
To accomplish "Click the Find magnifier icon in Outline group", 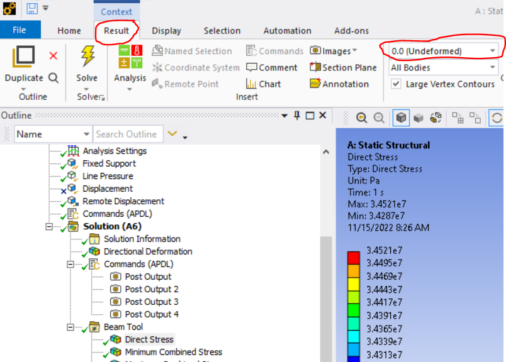I will click(53, 78).
